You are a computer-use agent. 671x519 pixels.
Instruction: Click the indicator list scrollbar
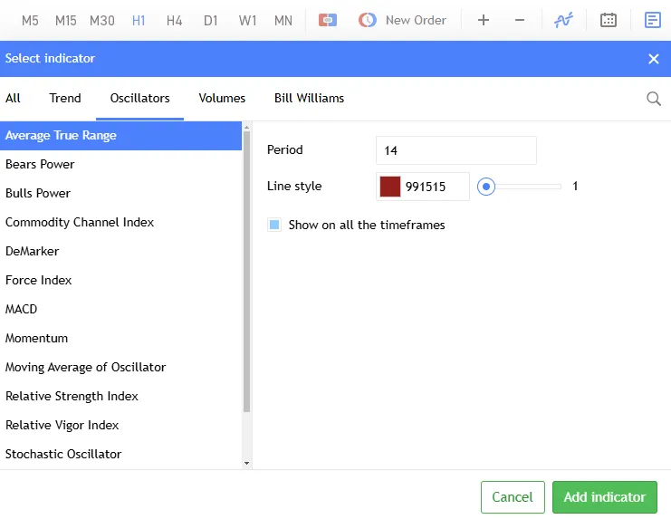246,272
